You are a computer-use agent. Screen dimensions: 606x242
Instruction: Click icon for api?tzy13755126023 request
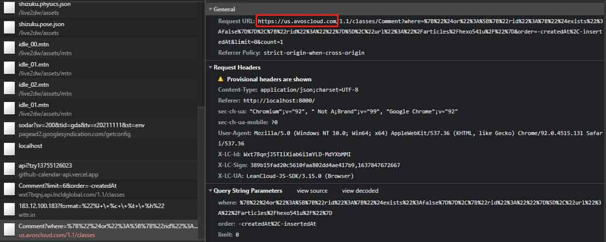click(x=10, y=170)
